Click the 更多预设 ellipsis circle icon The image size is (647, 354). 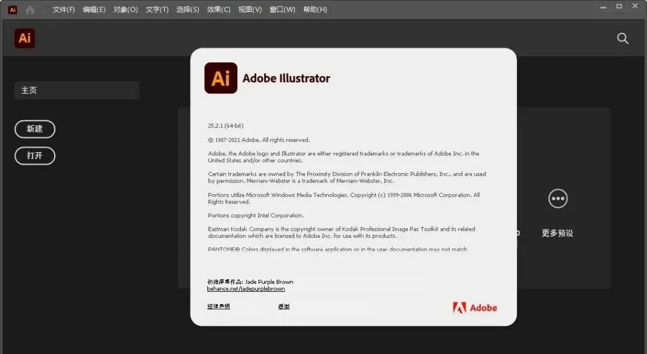coord(558,198)
